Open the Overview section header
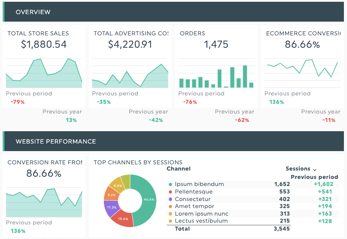 click(173, 12)
